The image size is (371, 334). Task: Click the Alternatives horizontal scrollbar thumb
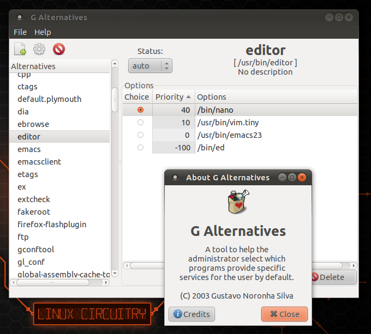(x=53, y=282)
